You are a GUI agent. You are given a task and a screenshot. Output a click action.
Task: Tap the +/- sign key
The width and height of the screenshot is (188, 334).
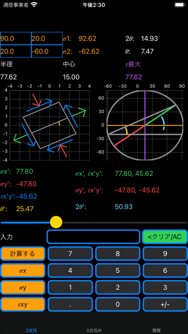(x=165, y=305)
